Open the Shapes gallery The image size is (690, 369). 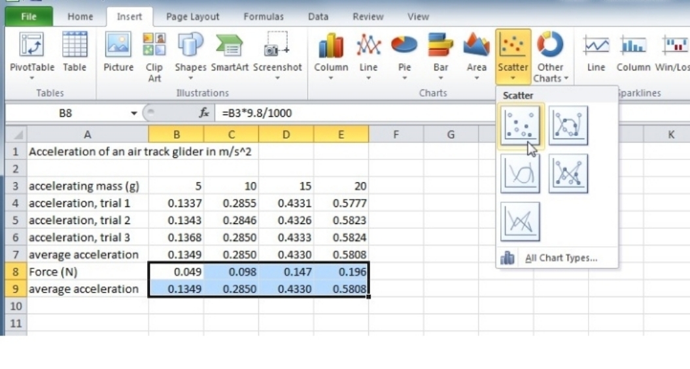pos(190,56)
